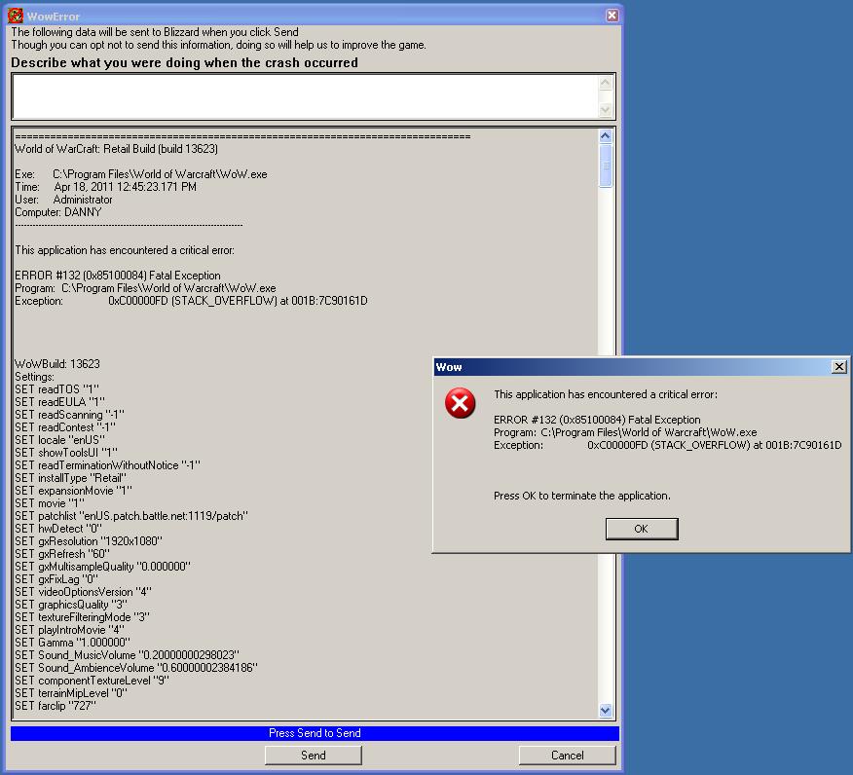Click 'Exe:' path line in crash log
This screenshot has height=775, width=853.
coord(141,174)
